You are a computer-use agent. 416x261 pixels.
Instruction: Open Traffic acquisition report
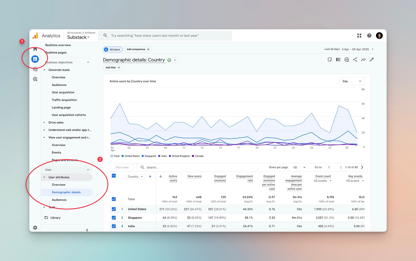64,100
